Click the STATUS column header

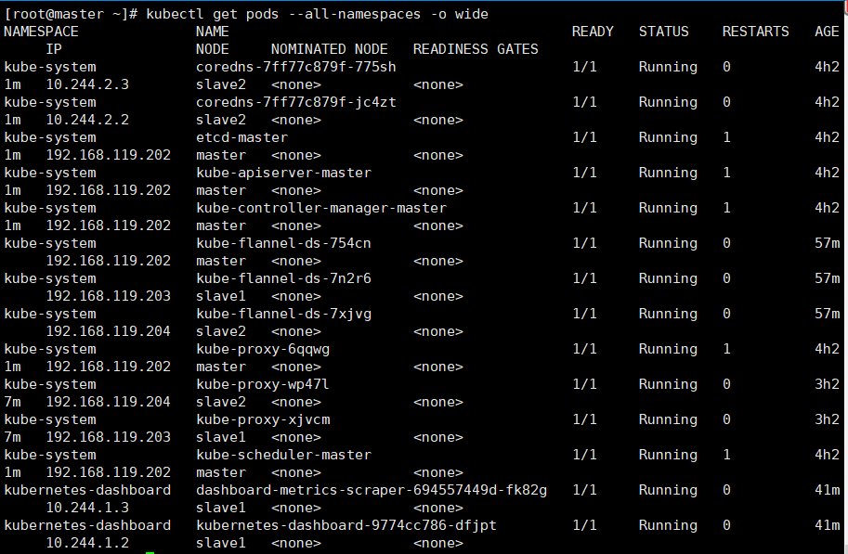(663, 32)
